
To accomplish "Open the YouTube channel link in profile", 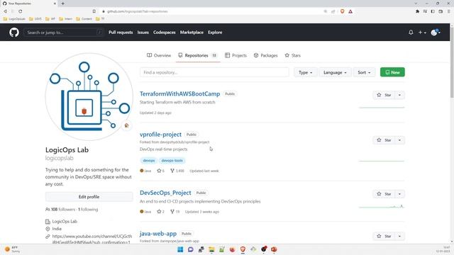I will 92,239.
